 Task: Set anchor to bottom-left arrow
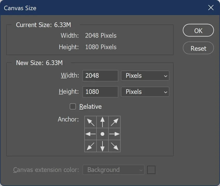[x=91, y=146]
